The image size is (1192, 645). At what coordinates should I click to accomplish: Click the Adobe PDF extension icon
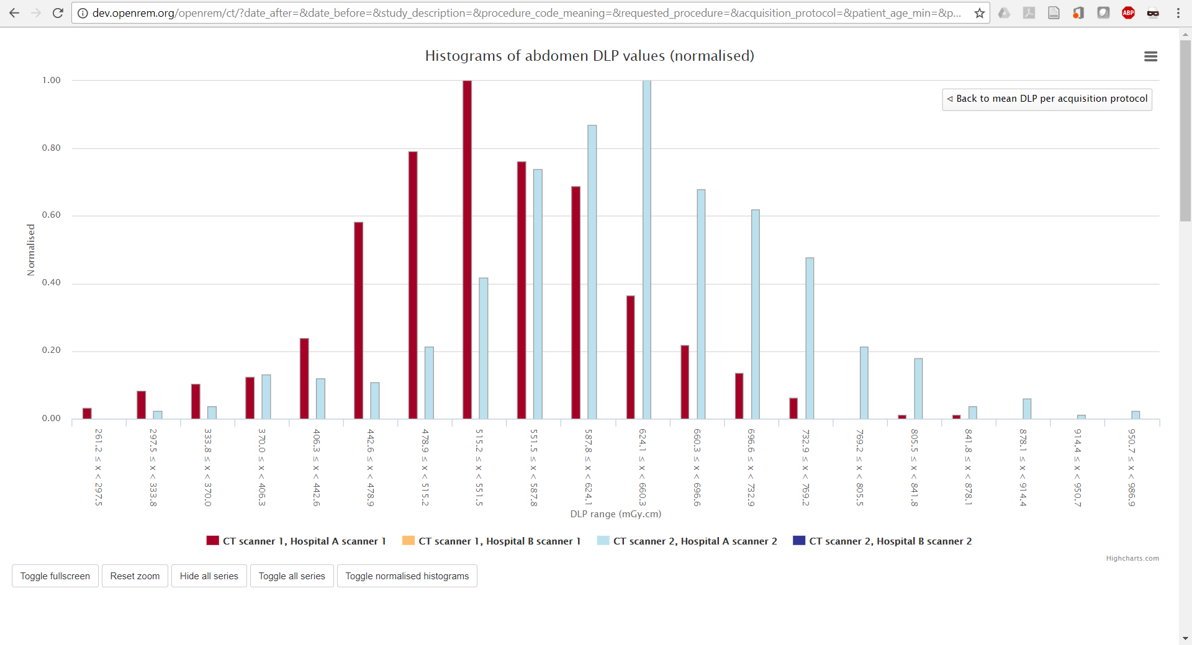coord(1029,13)
